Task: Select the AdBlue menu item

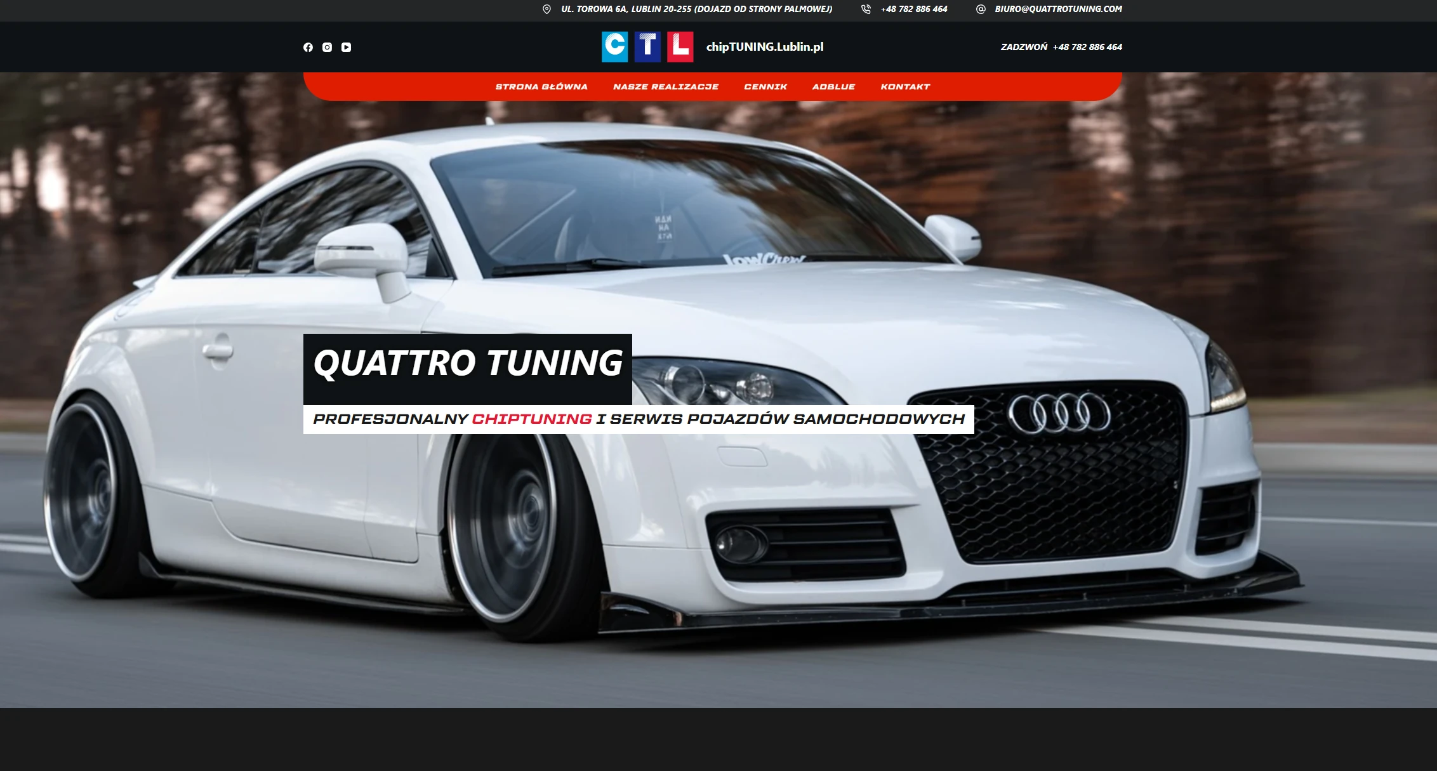Action: (833, 86)
